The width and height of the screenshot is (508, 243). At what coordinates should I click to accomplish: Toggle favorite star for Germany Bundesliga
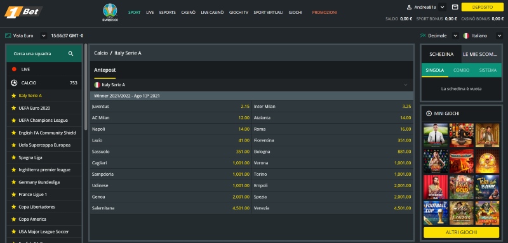(x=13, y=182)
